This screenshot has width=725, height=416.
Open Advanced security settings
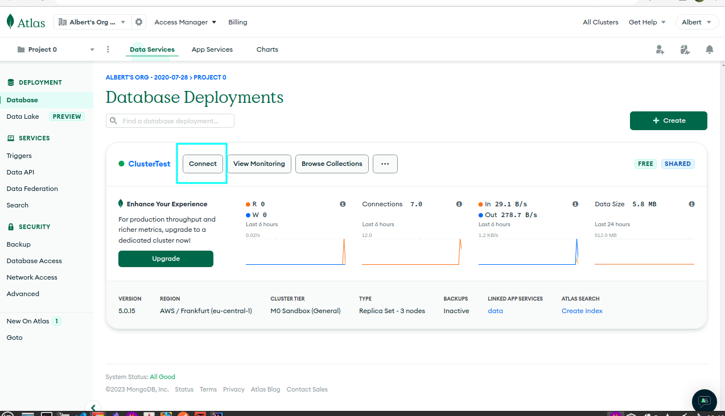pyautogui.click(x=23, y=294)
